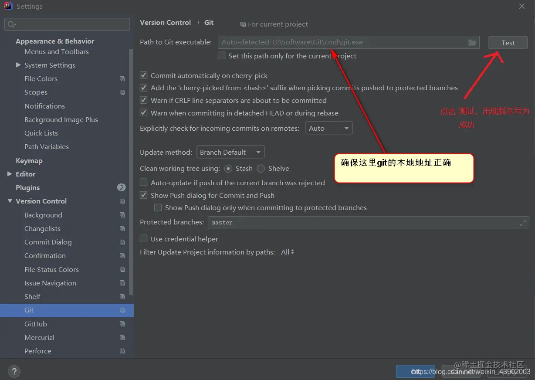This screenshot has height=380, width=535.
Task: Click project-level icon beside Commit Dialog
Action: click(x=122, y=242)
